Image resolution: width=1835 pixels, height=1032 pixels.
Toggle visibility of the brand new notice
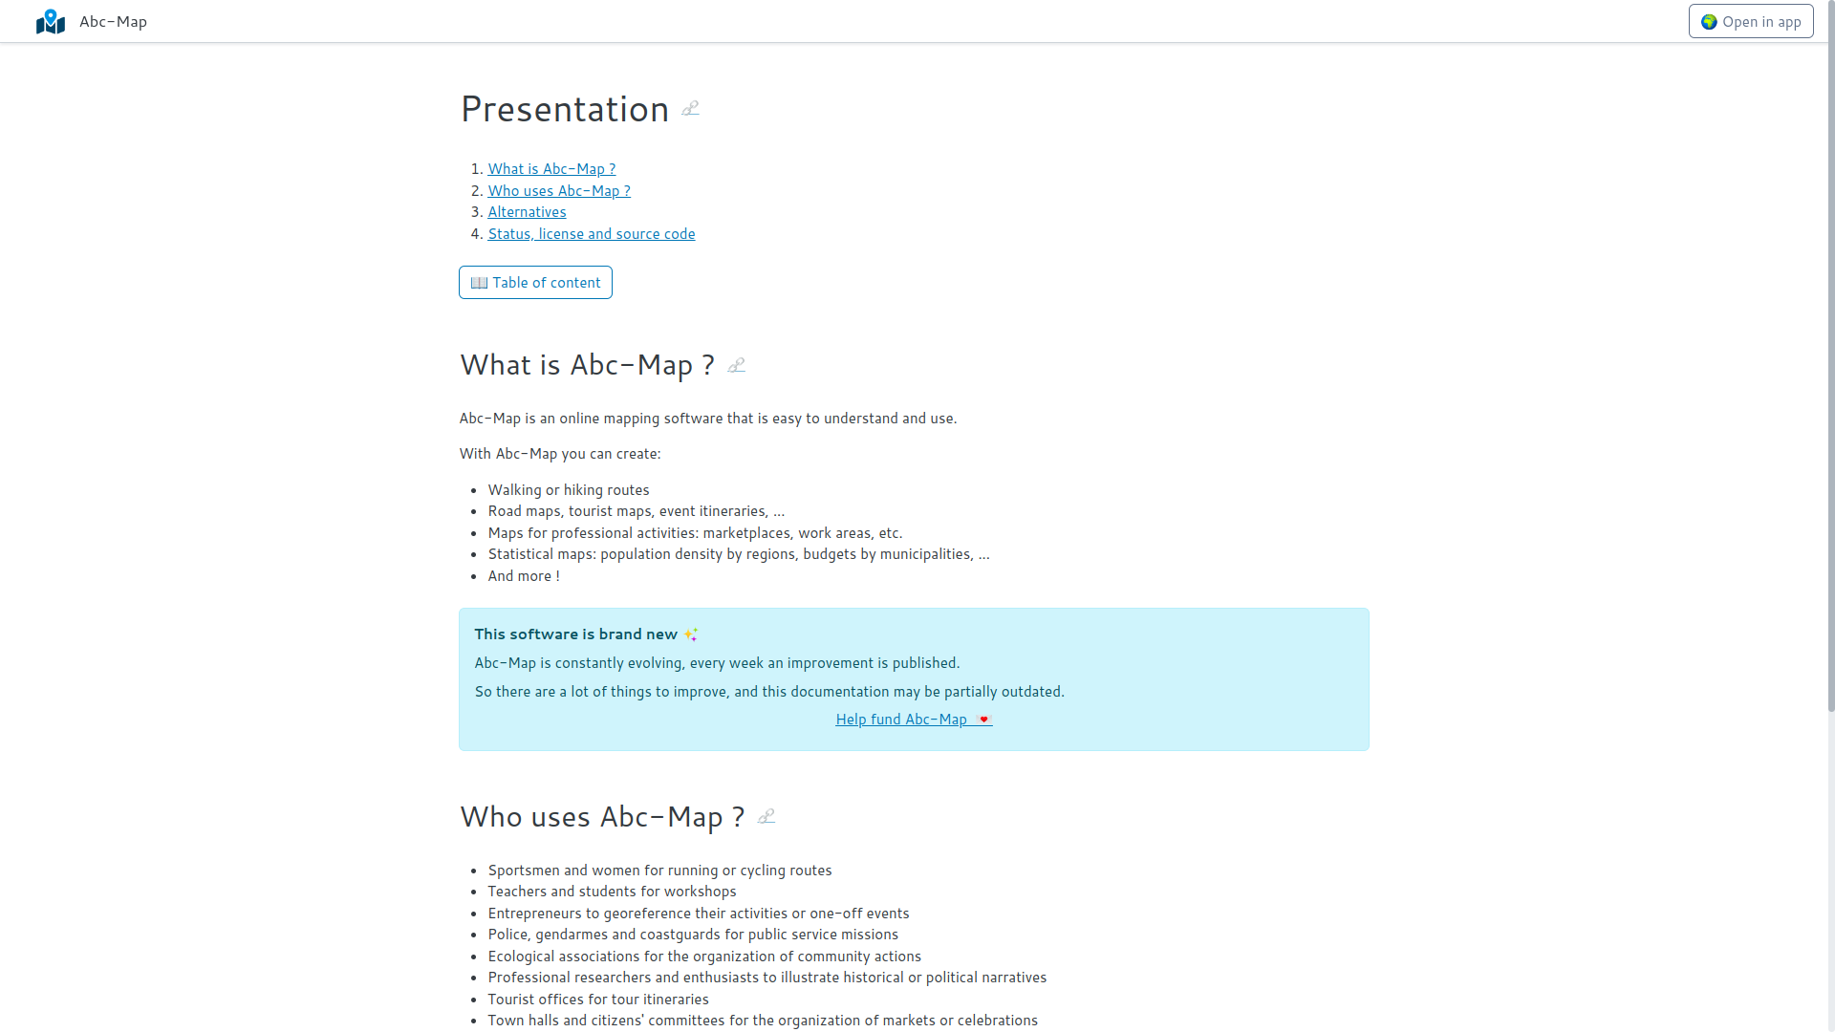[x=586, y=634]
